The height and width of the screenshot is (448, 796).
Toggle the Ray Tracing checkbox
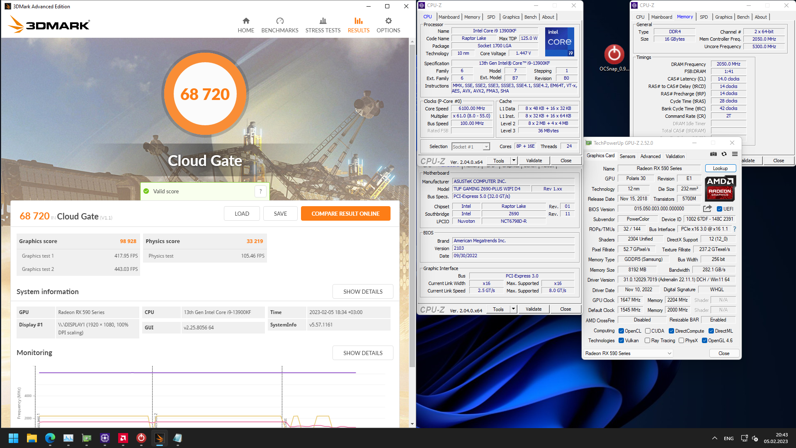click(x=647, y=341)
